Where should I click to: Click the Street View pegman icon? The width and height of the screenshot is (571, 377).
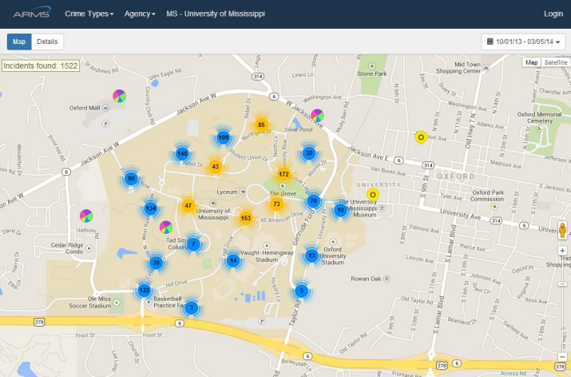[x=562, y=231]
